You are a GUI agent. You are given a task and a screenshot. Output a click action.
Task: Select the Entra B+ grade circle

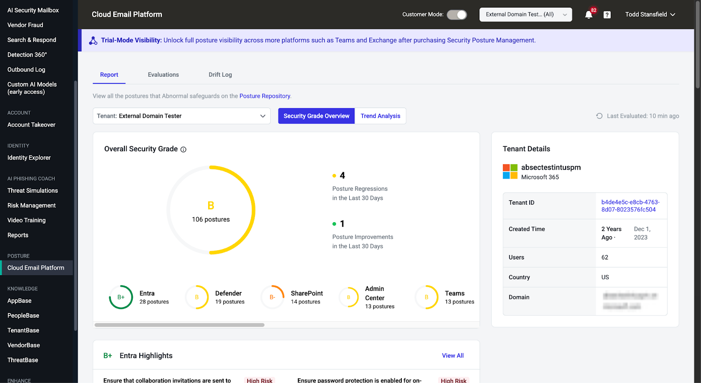tap(121, 297)
